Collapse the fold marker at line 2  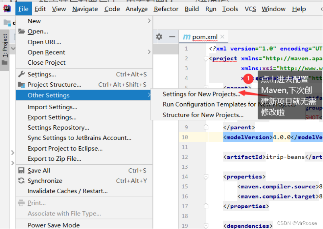click(206, 59)
